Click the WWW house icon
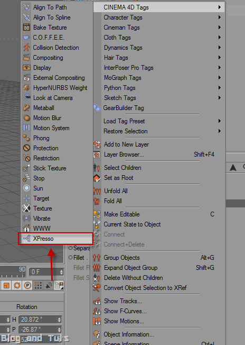The width and height of the screenshot is (245, 345). pyautogui.click(x=26, y=229)
